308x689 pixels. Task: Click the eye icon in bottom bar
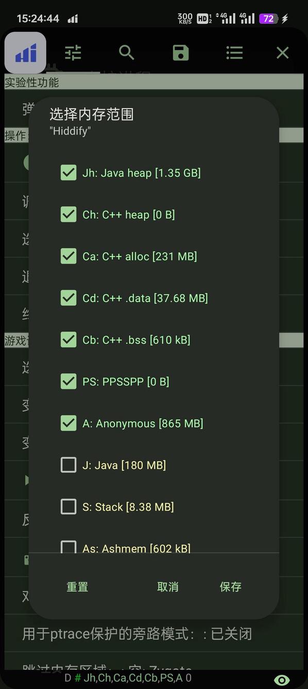(281, 679)
